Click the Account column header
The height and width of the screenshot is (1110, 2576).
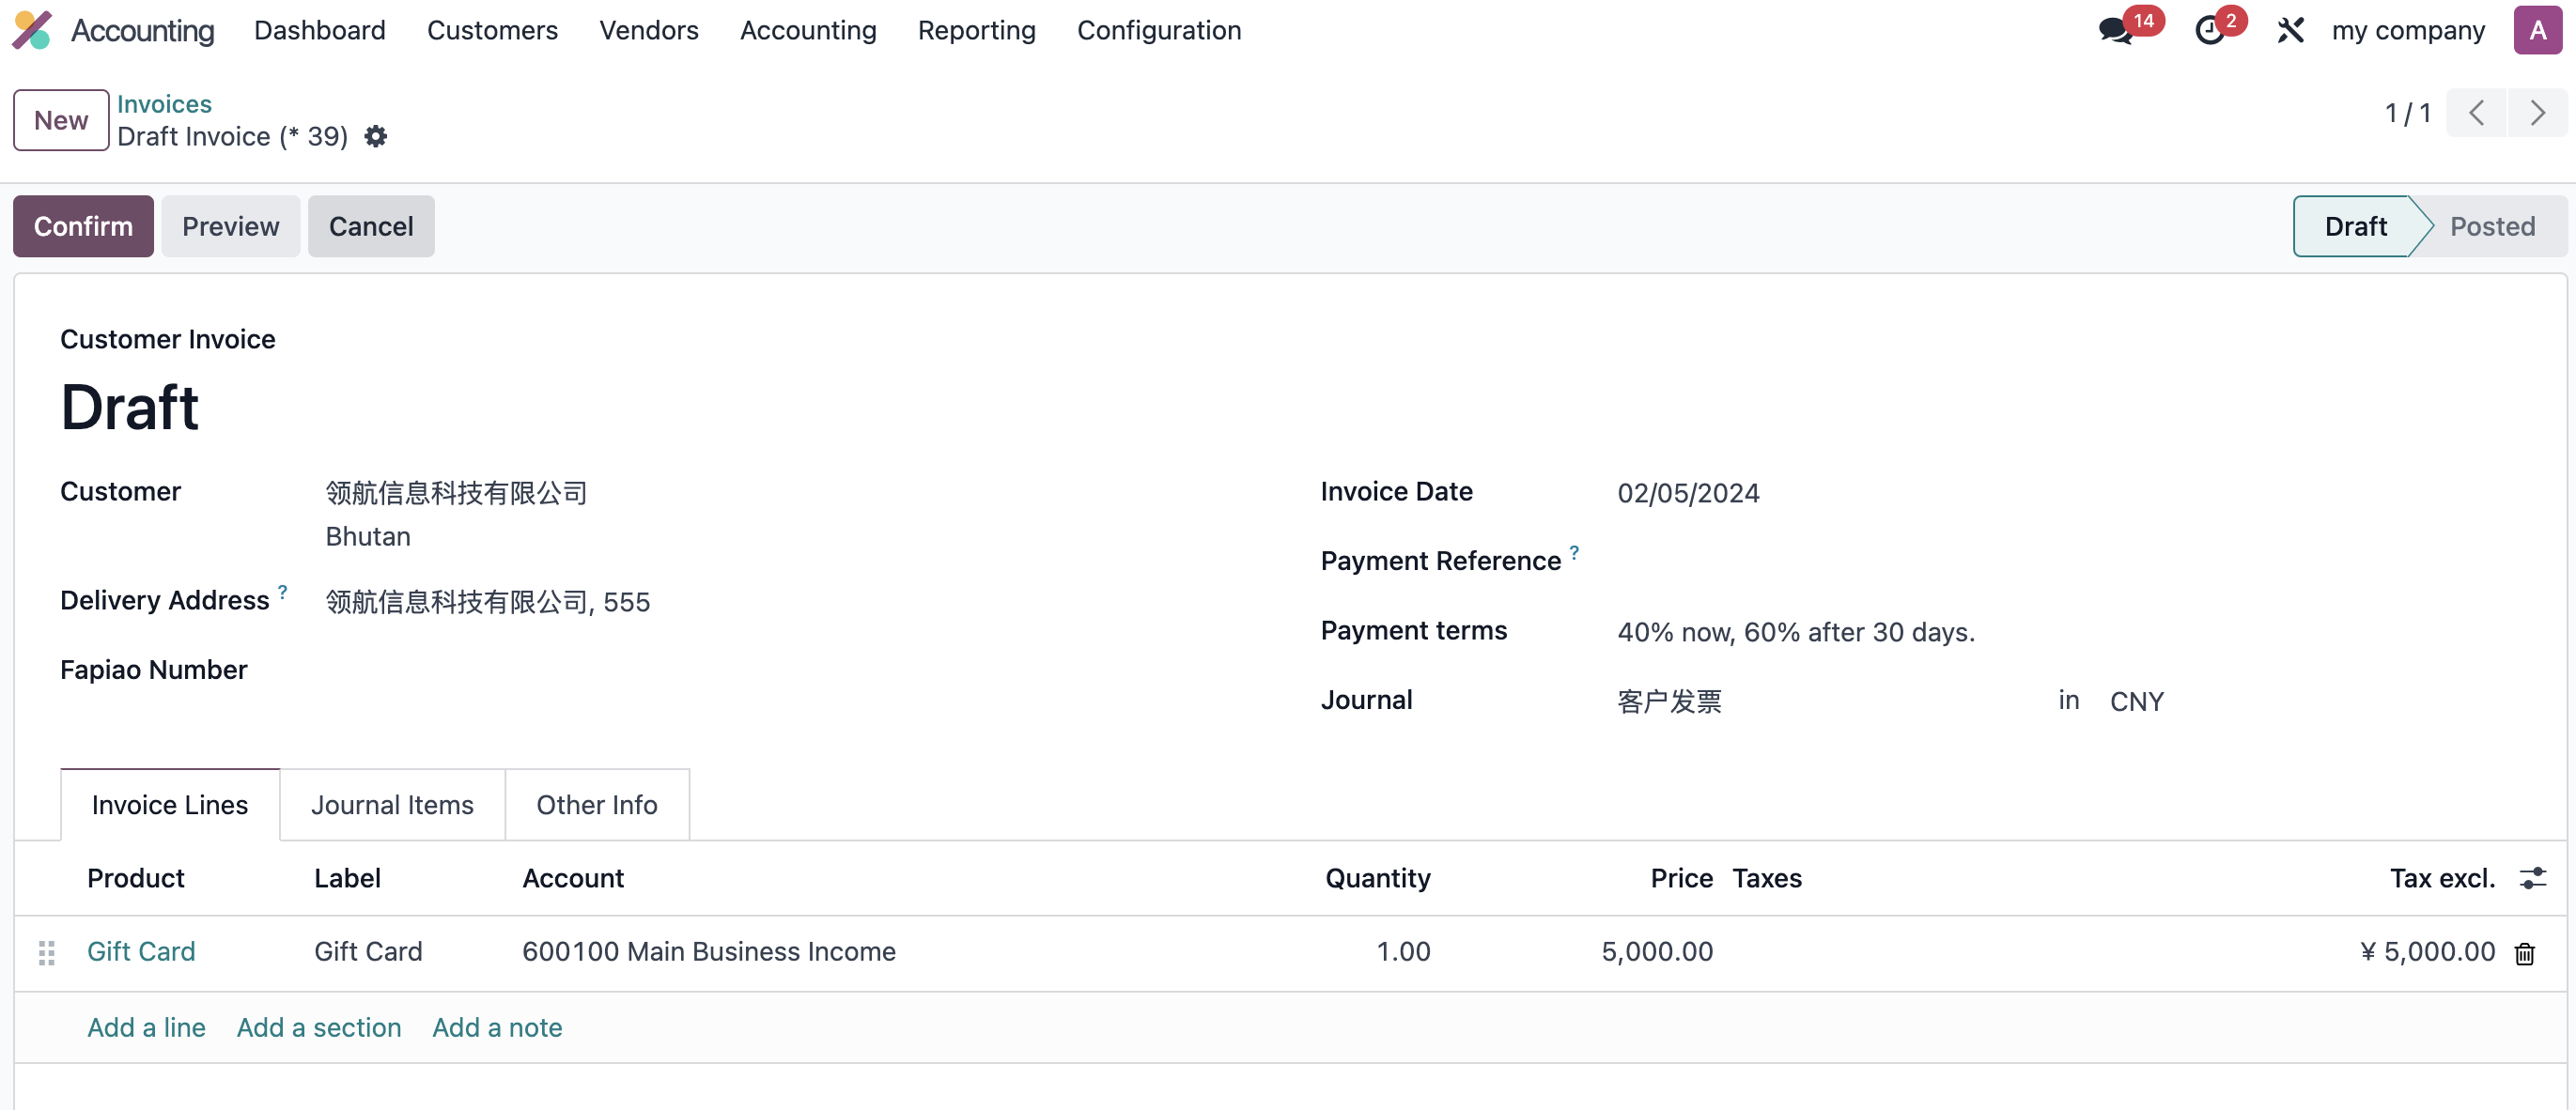pyautogui.click(x=573, y=878)
